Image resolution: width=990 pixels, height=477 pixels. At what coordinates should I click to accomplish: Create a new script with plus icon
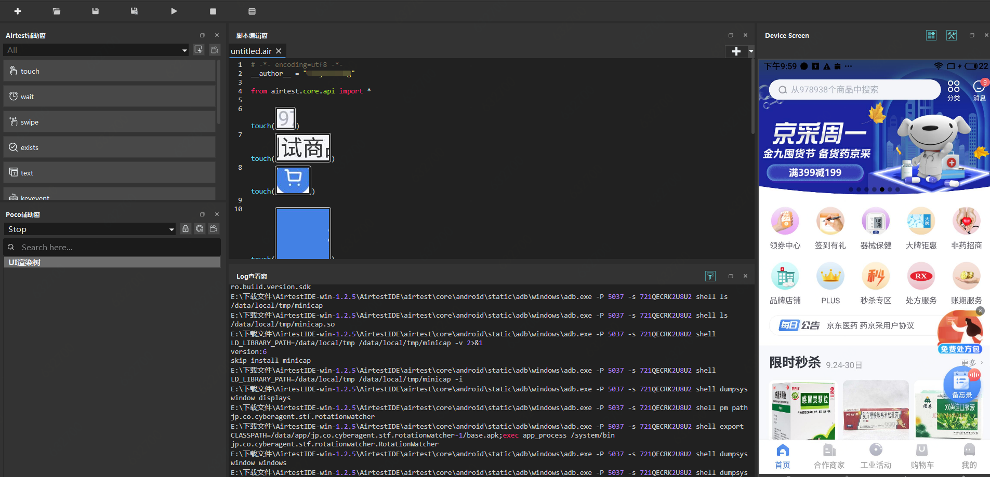[18, 11]
